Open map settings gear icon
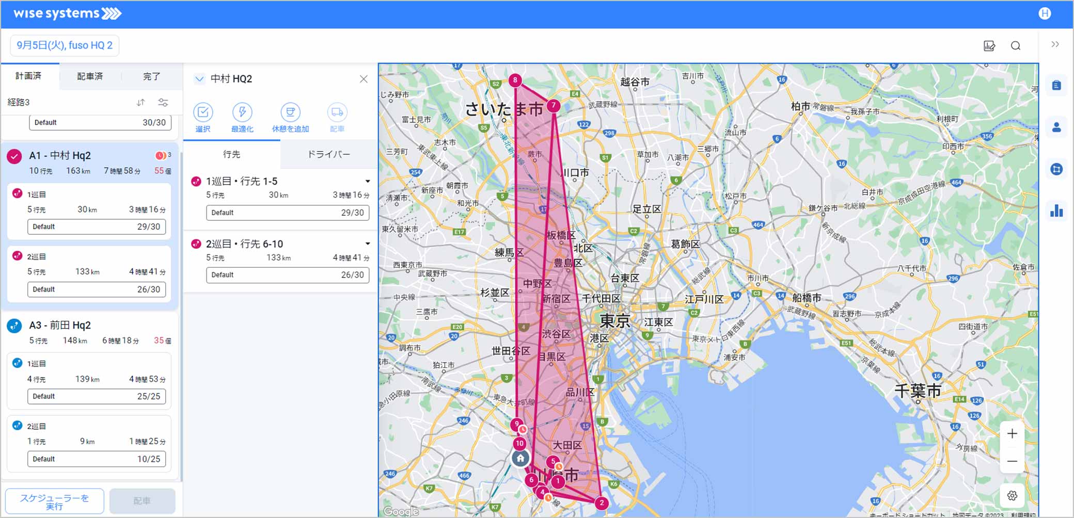This screenshot has width=1074, height=518. click(1012, 495)
